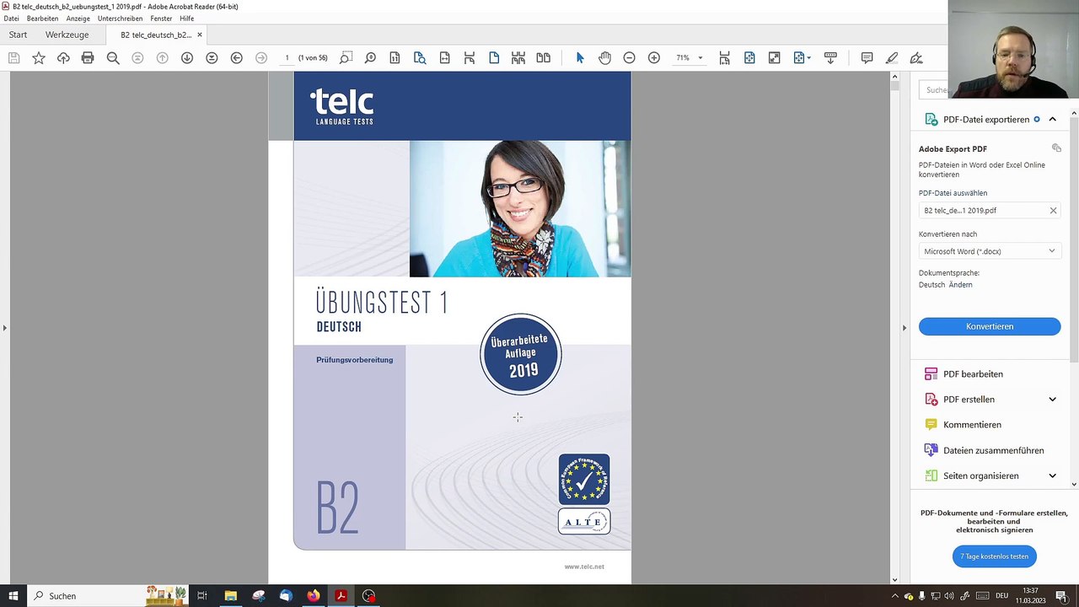This screenshot has width=1079, height=607.
Task: Open the Unterschreiben menu
Action: coord(120,19)
